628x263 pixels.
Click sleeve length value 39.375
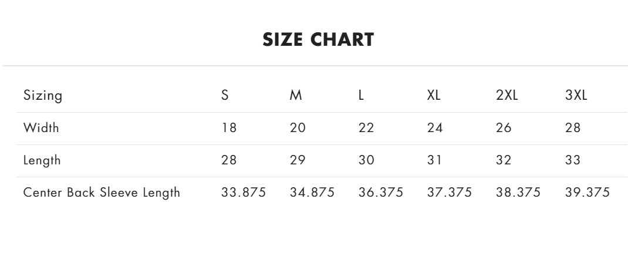[x=587, y=193]
